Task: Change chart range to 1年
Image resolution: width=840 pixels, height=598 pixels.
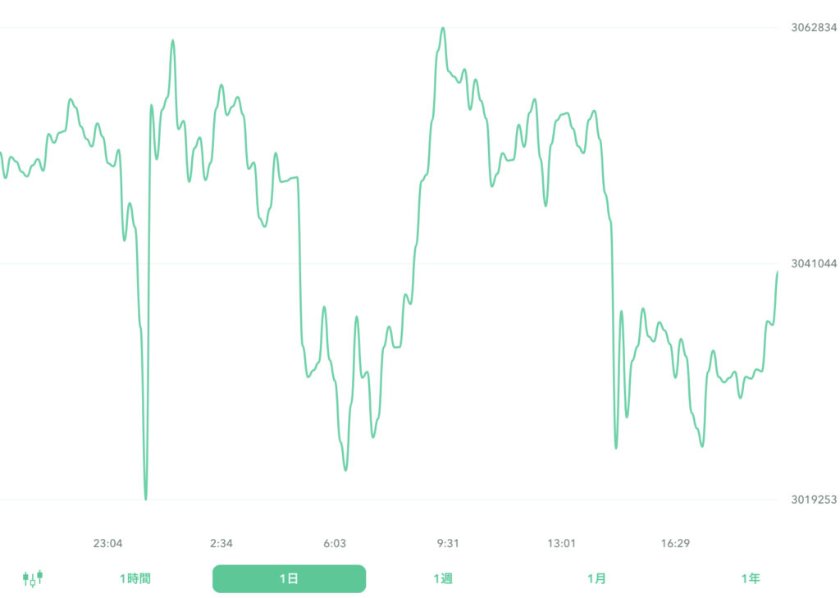Action: click(750, 578)
